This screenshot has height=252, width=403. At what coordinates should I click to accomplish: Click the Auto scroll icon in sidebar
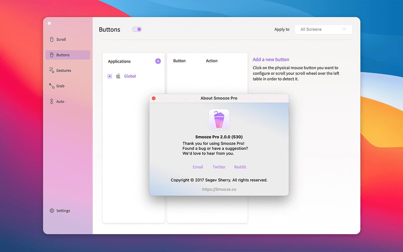(x=52, y=101)
